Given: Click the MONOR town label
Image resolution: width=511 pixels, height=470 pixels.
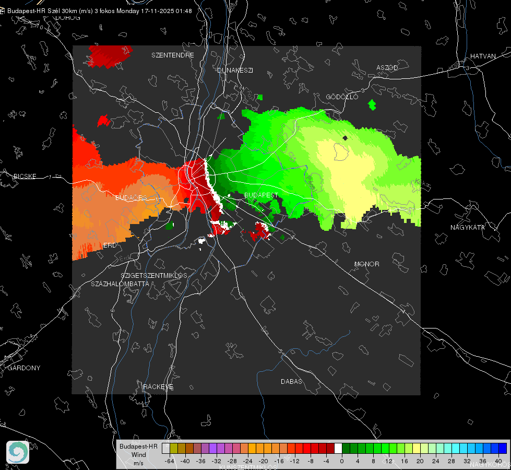Looking at the screenshot, I should point(366,264).
